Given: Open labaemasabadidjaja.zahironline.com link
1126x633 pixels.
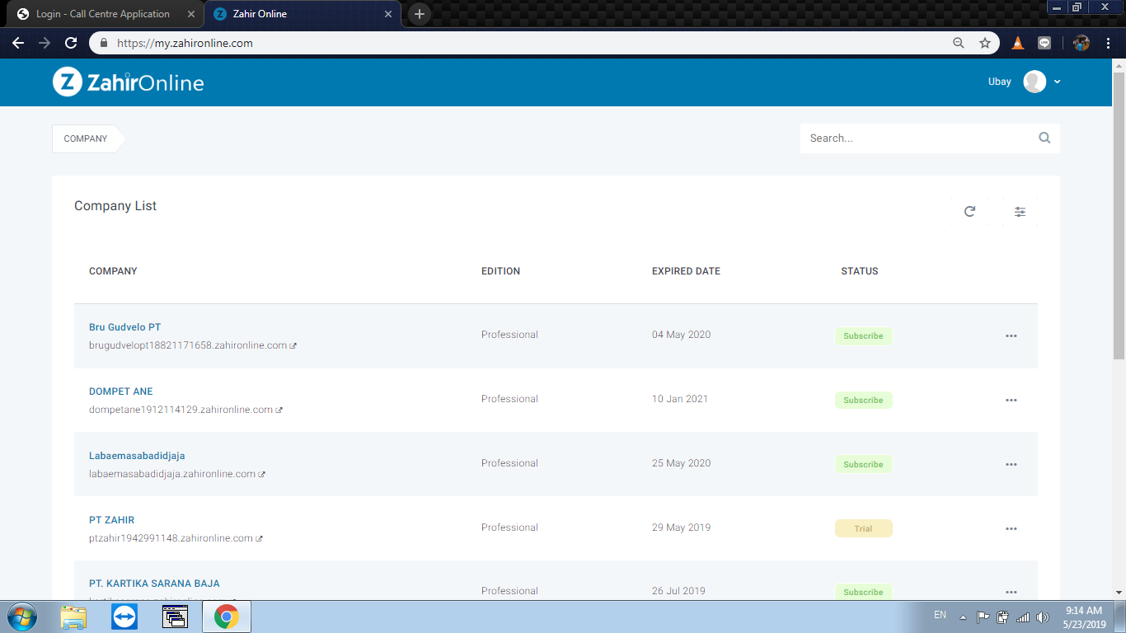Looking at the screenshot, I should [172, 474].
